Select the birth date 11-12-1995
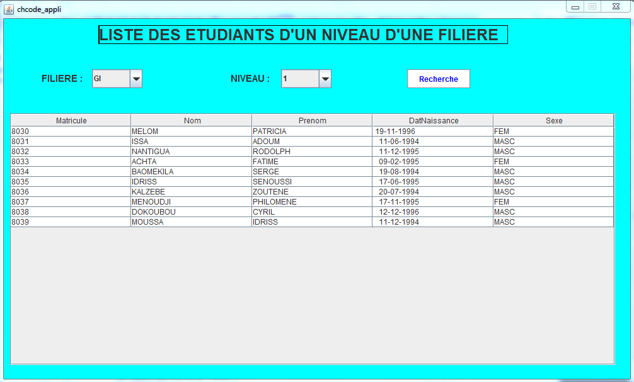Image resolution: width=634 pixels, height=382 pixels. pos(432,152)
